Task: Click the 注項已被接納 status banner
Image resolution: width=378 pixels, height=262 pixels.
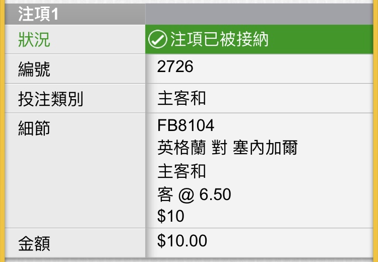Action: [x=259, y=39]
